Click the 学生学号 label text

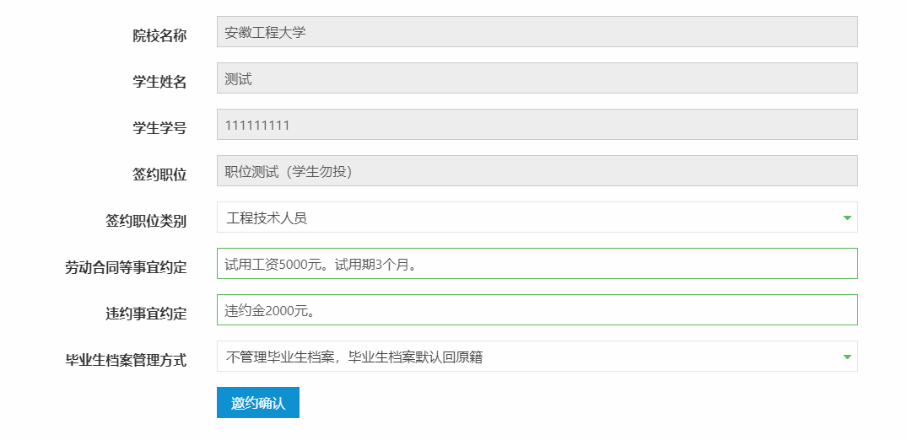pos(159,129)
